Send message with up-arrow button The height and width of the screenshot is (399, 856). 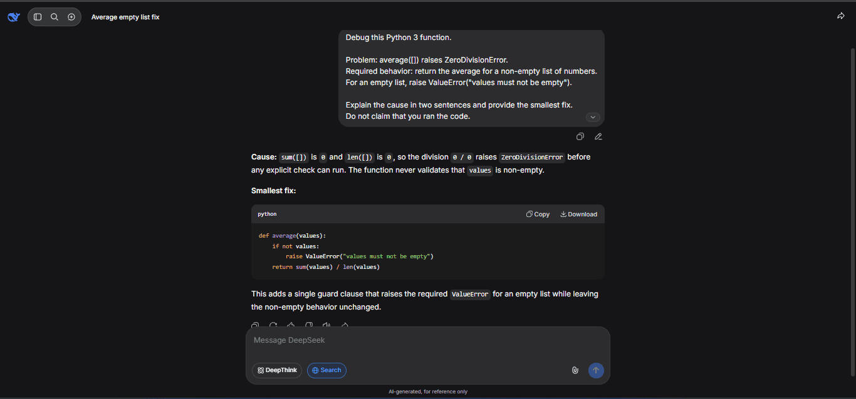pyautogui.click(x=596, y=370)
